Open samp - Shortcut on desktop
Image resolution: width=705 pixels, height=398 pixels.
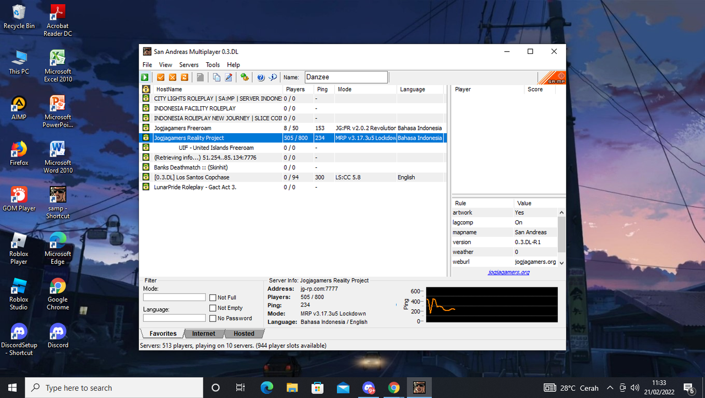tap(58, 203)
